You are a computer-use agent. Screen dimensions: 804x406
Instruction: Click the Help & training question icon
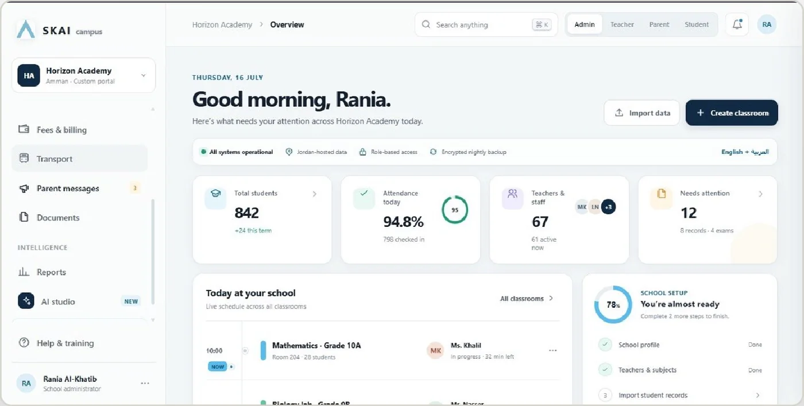coord(24,343)
